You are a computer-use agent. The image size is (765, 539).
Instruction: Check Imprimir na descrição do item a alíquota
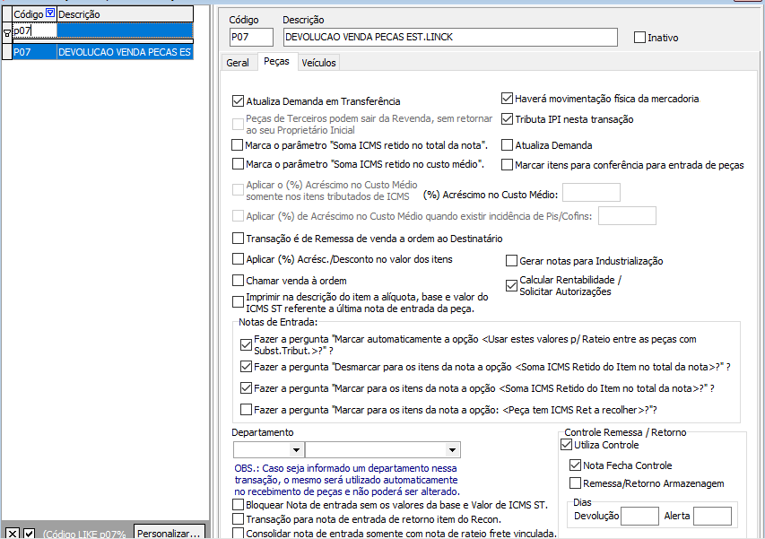[238, 302]
